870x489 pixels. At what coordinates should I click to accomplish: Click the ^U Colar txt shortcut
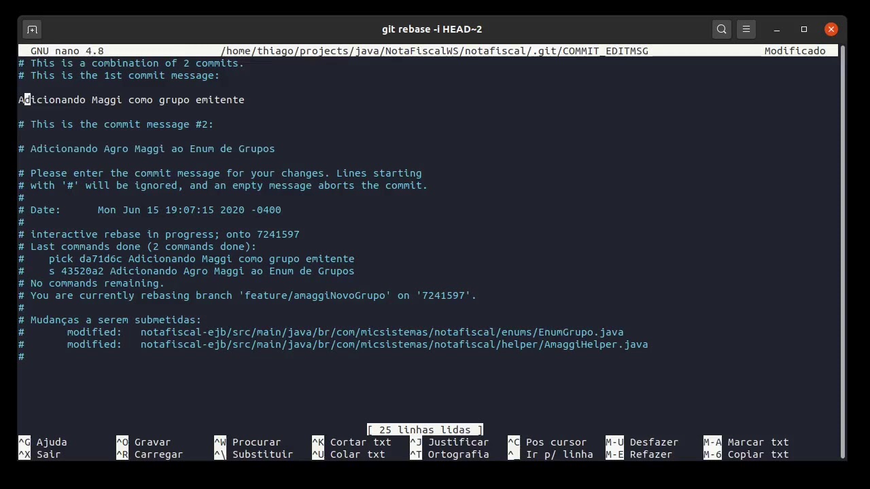pyautogui.click(x=349, y=454)
